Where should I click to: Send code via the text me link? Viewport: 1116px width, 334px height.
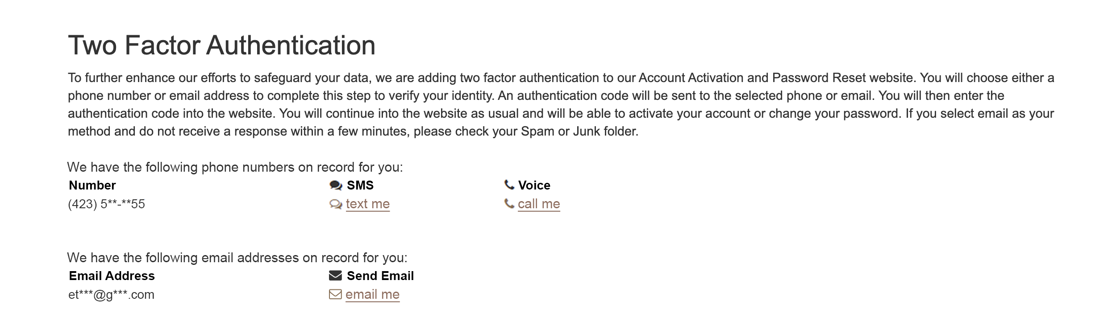pos(367,204)
